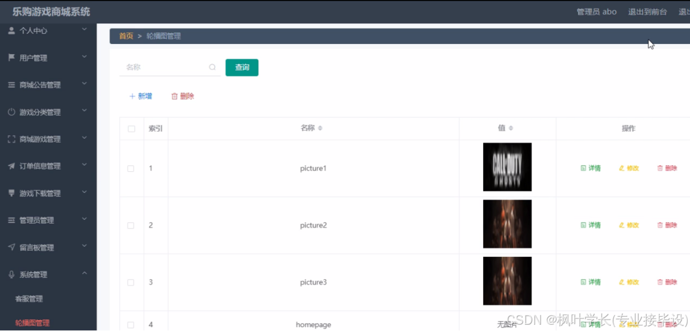Check the checkbox for picture1 row
690x331 pixels.
[x=131, y=168]
